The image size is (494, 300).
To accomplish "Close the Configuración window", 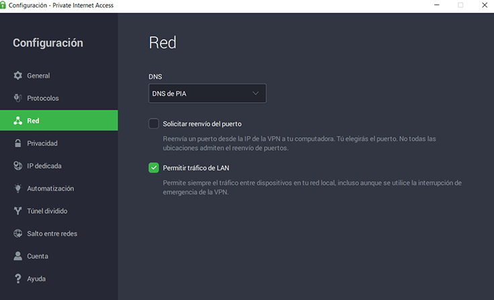I will 485,5.
